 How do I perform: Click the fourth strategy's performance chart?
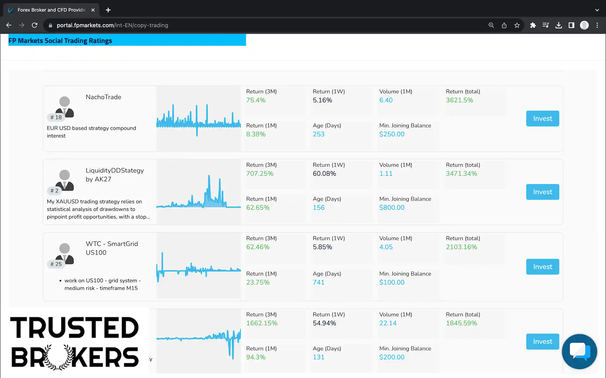point(199,341)
